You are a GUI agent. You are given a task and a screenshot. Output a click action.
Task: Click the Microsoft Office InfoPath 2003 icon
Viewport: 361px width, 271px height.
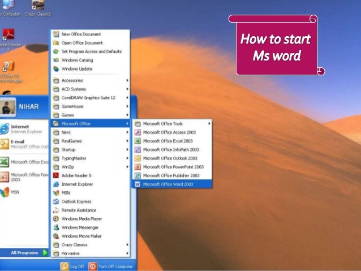[137, 150]
